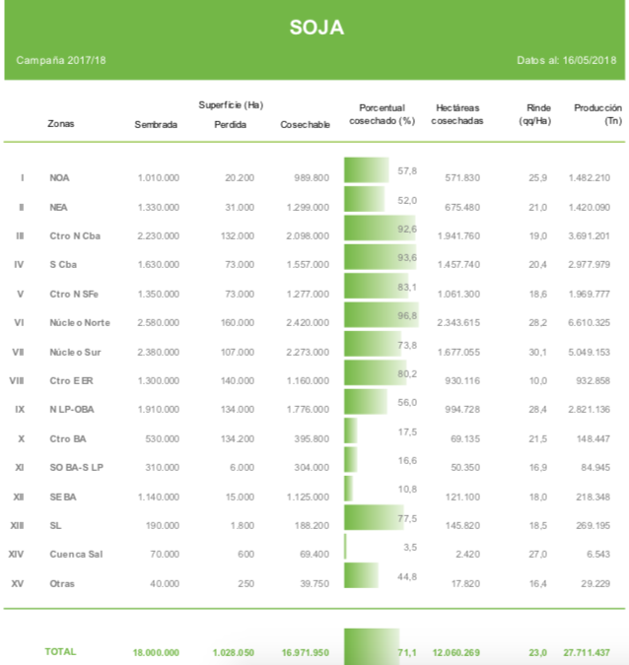Image resolution: width=629 pixels, height=665 pixels.
Task: Select the Cuenca Sal zone label
Action: coord(76,555)
